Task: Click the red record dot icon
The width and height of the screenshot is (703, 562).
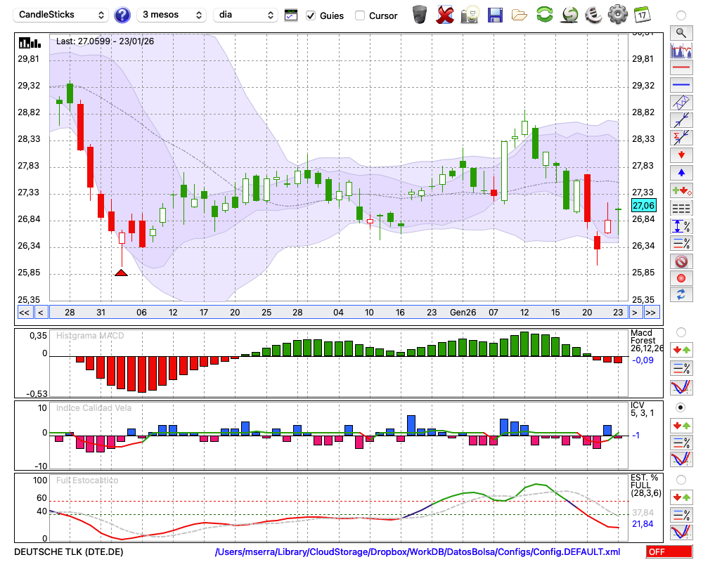Action: [681, 278]
